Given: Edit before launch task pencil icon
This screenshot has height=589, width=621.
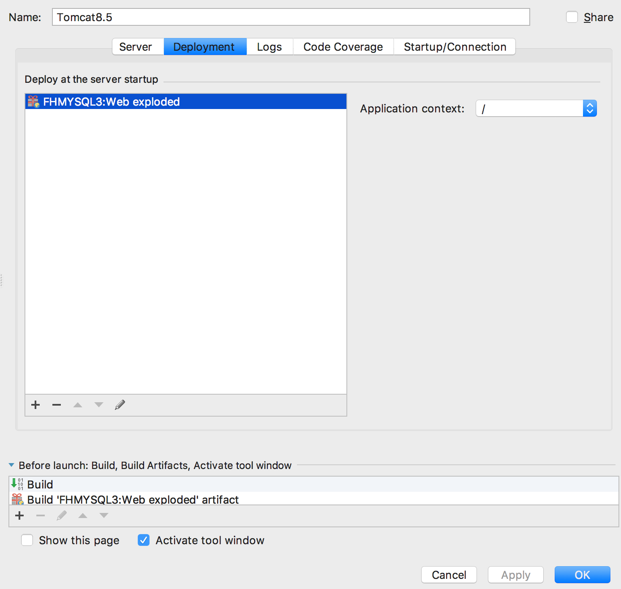Looking at the screenshot, I should tap(62, 515).
